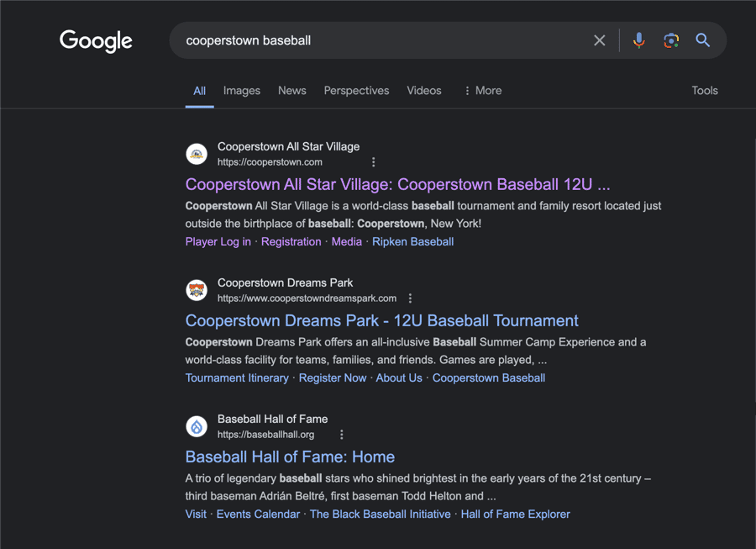
Task: Click into the search text field
Action: pos(378,40)
